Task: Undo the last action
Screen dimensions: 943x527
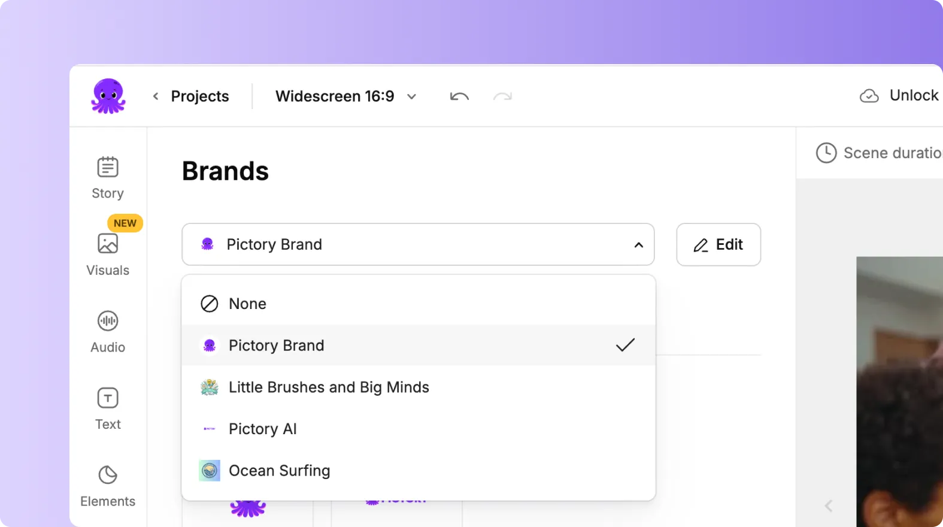Action: tap(459, 96)
